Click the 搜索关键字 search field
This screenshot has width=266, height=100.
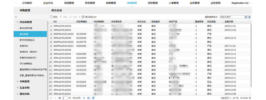pyautogui.click(x=232, y=17)
